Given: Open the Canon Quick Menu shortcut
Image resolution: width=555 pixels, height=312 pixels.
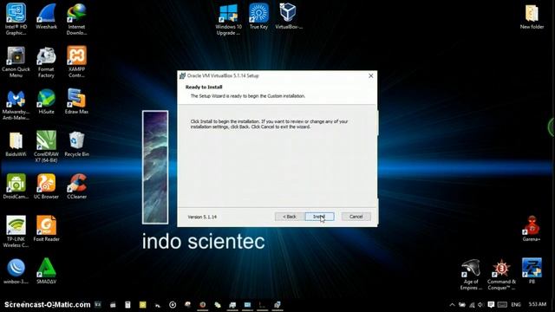Looking at the screenshot, I should pos(16,62).
